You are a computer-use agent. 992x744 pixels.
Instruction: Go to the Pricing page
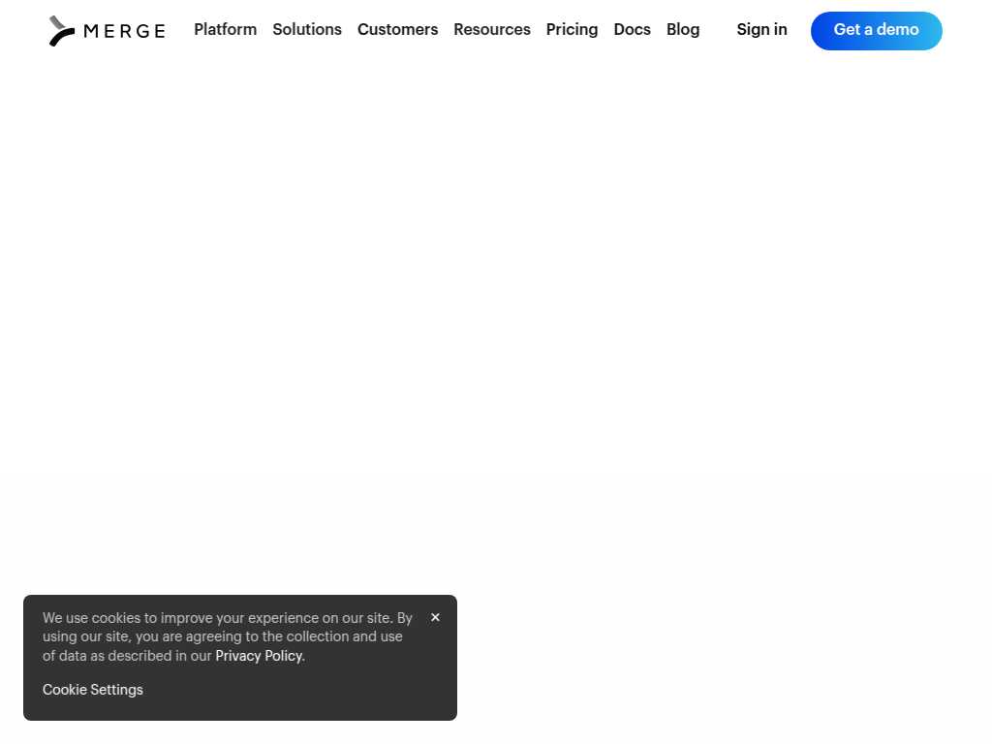(x=572, y=30)
